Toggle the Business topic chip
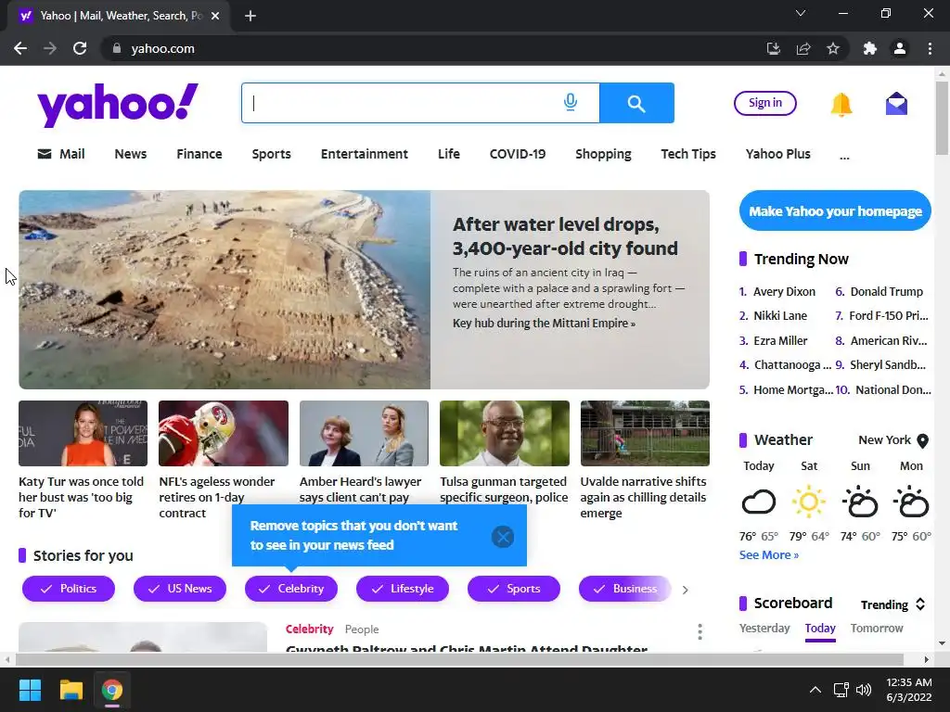 [x=625, y=589]
